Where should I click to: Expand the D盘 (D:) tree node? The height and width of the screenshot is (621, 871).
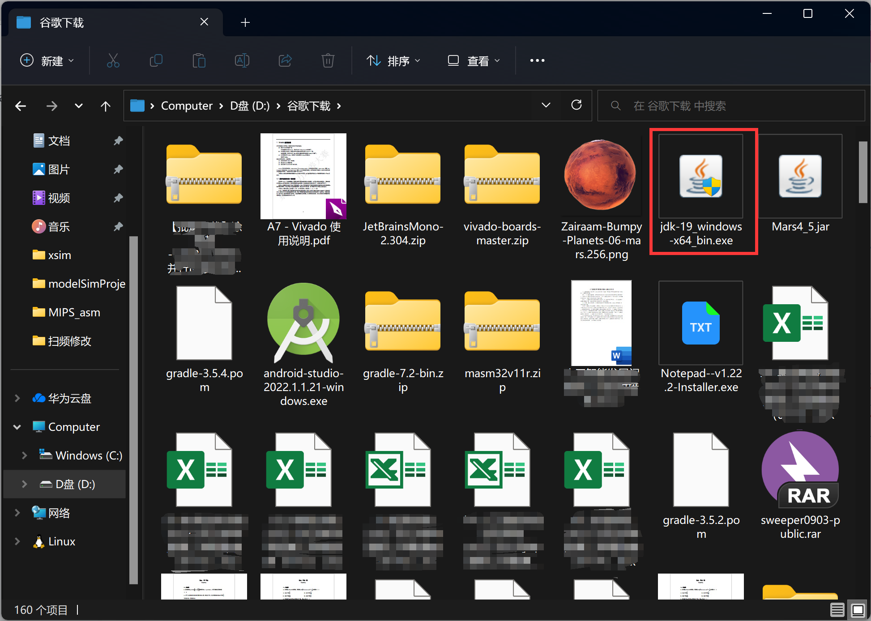tap(24, 484)
